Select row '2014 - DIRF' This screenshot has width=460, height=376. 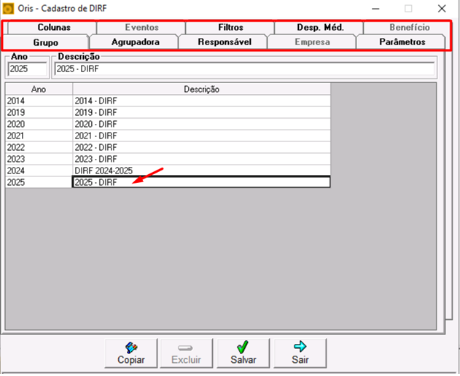pos(201,101)
